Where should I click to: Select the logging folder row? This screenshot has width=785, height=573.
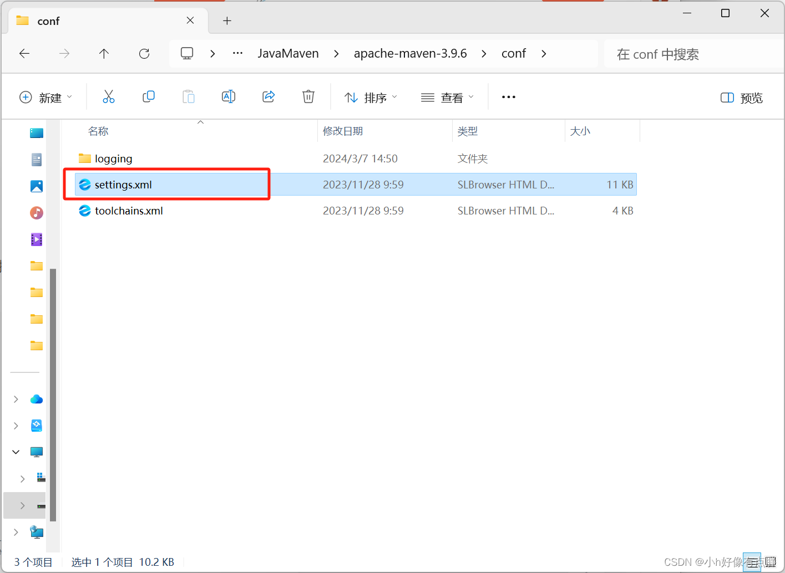356,158
